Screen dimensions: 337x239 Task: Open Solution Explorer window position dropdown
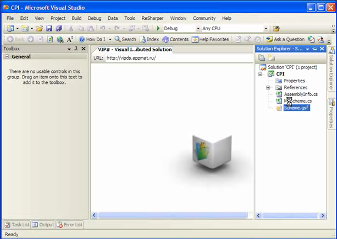307,49
